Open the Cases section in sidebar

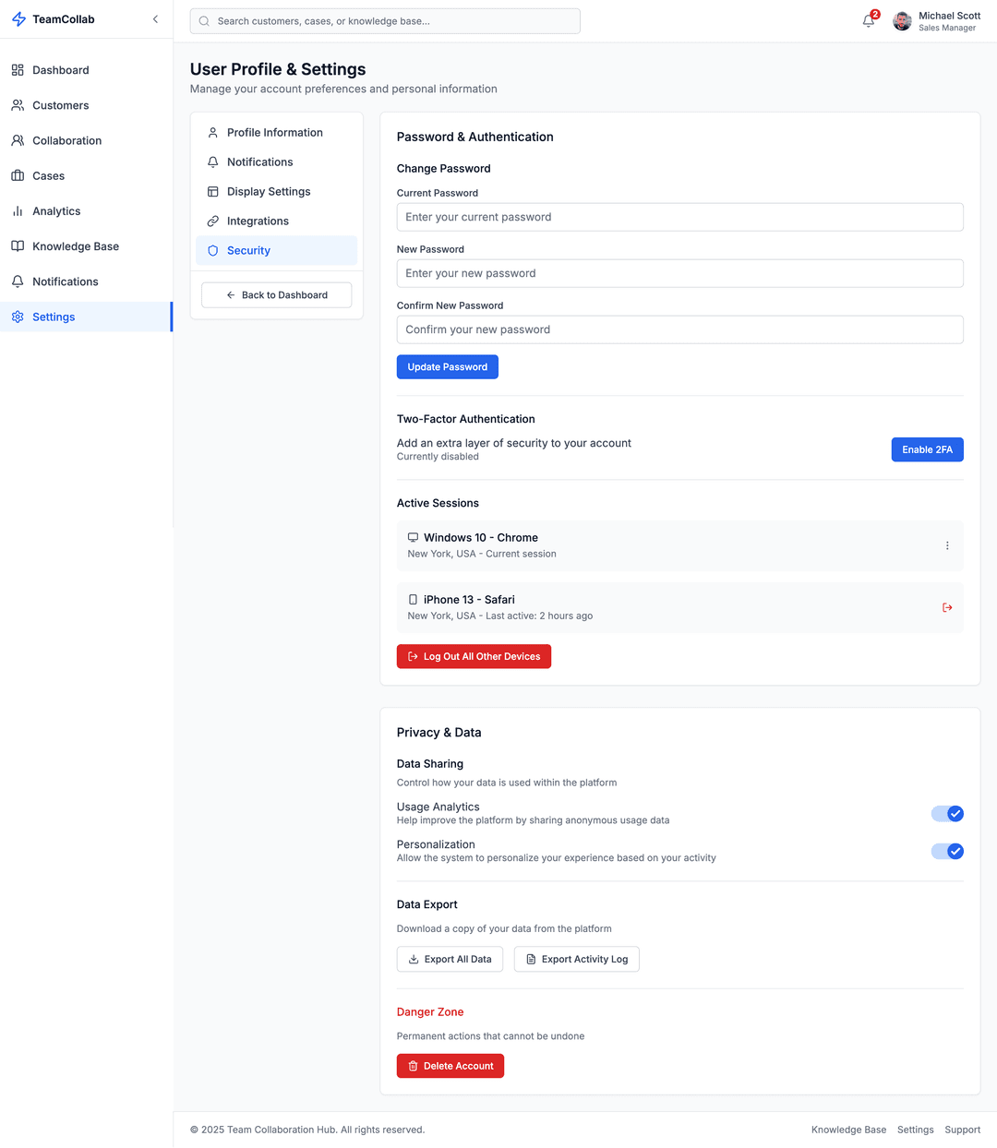(48, 176)
